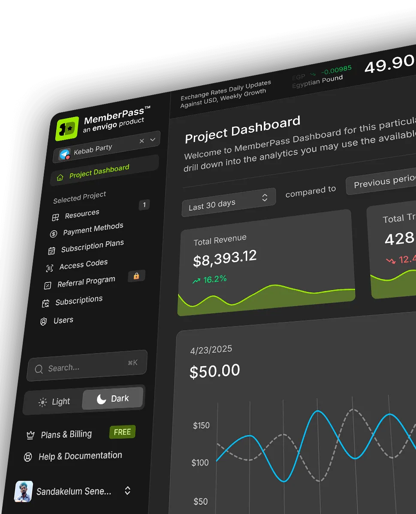This screenshot has height=514, width=416.
Task: Open the Last 30 days period dropdown
Action: (x=228, y=201)
